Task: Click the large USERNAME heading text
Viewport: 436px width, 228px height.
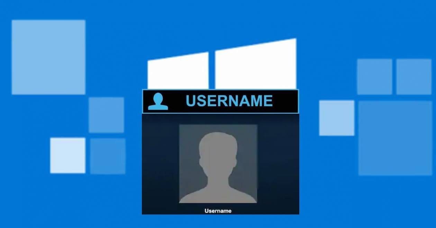Action: pyautogui.click(x=229, y=101)
